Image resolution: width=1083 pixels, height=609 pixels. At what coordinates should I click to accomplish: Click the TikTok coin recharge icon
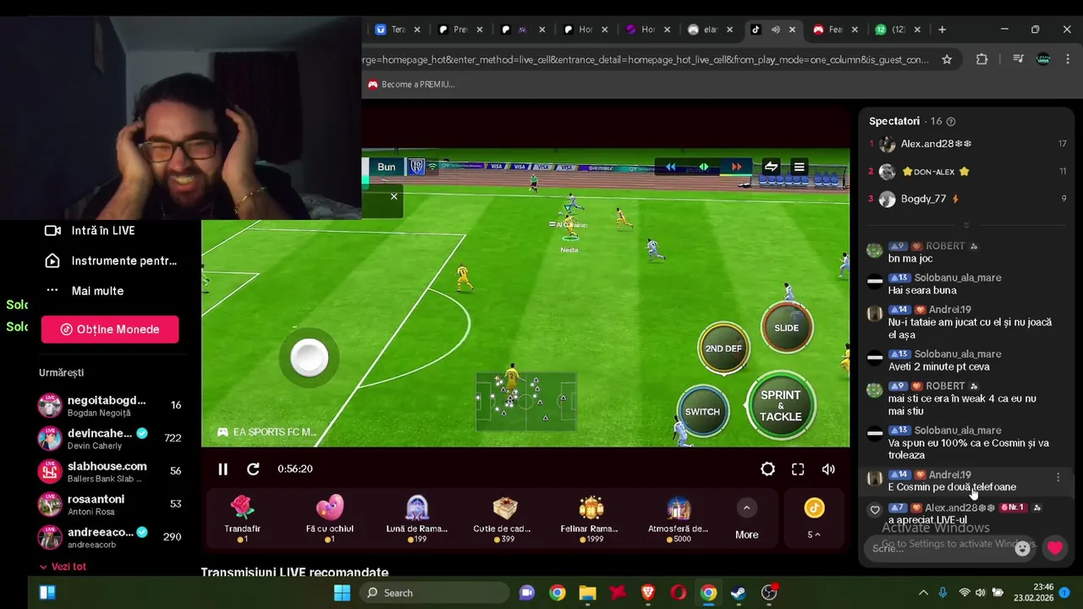(814, 507)
